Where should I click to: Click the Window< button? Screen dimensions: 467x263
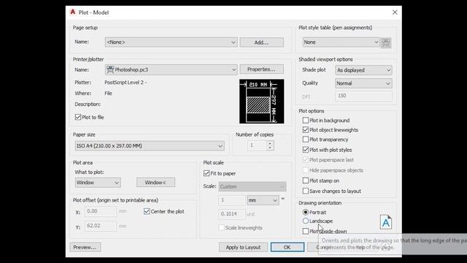[x=155, y=183]
